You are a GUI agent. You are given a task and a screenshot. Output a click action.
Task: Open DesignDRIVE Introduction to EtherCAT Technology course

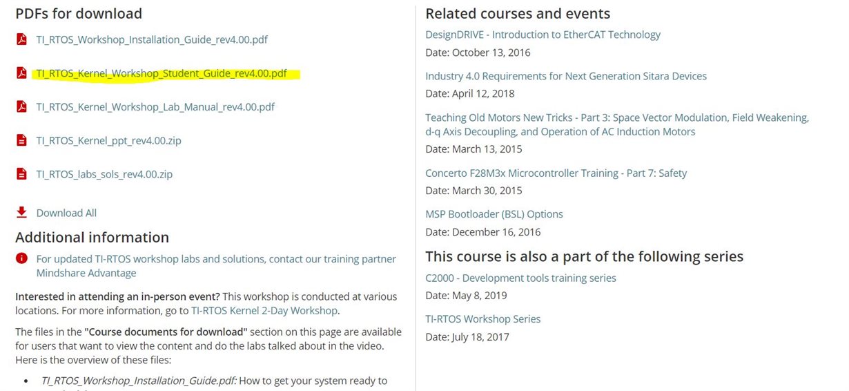pos(543,35)
